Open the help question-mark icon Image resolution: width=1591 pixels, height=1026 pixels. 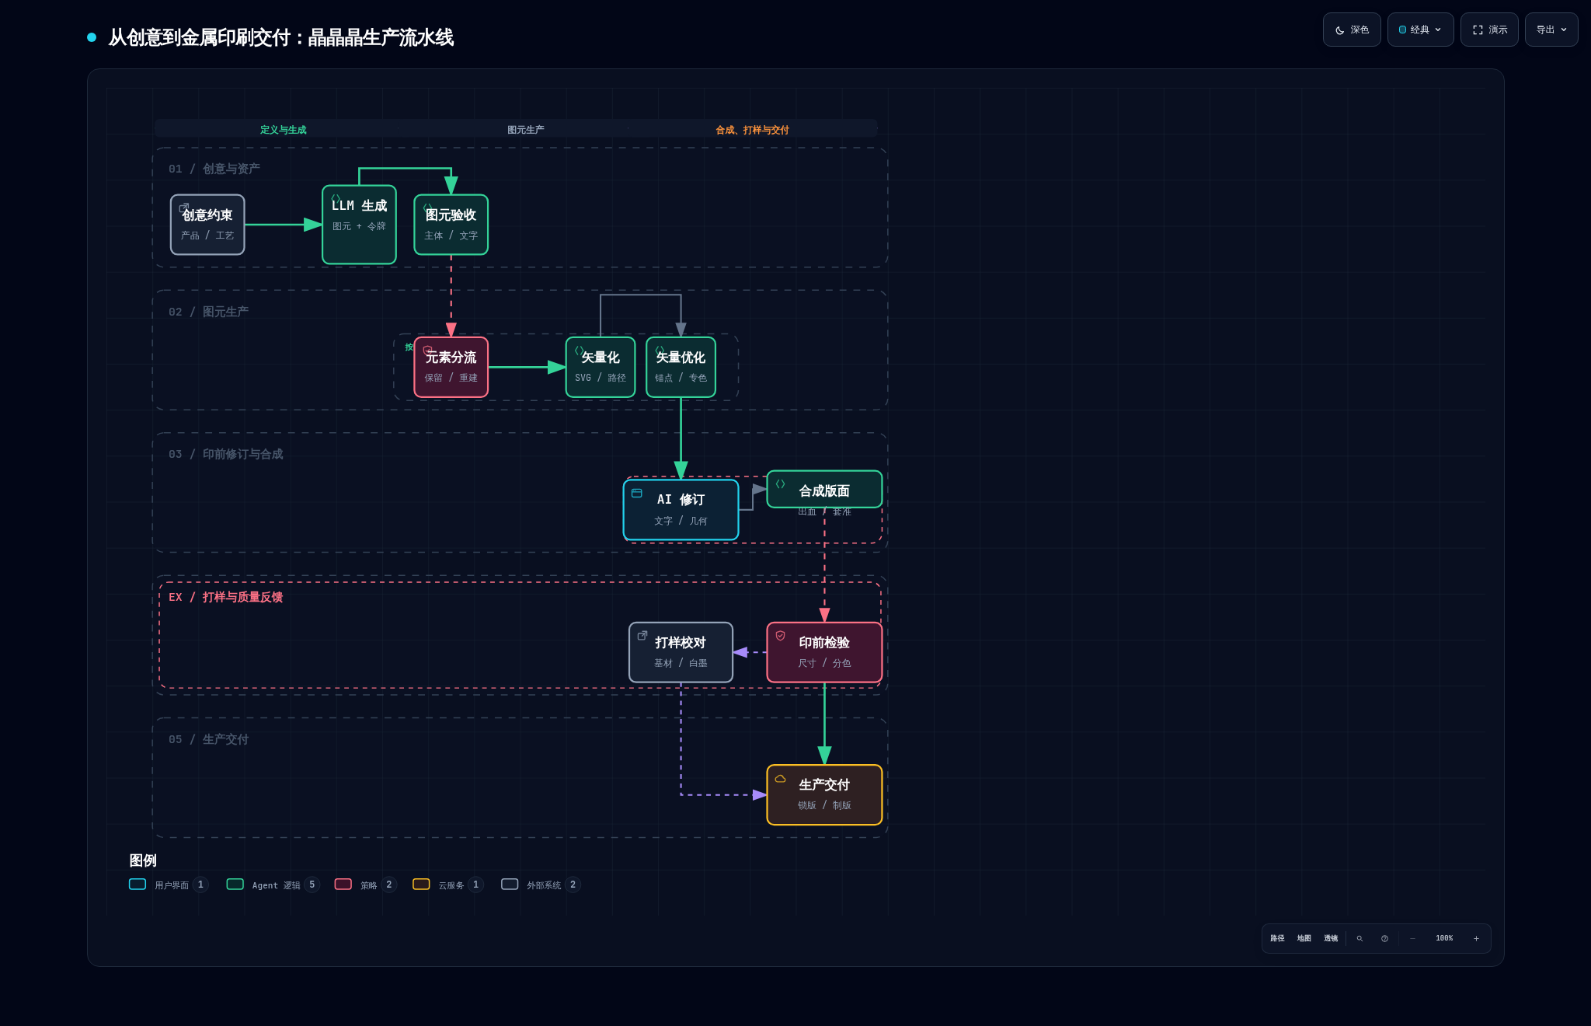[1384, 938]
